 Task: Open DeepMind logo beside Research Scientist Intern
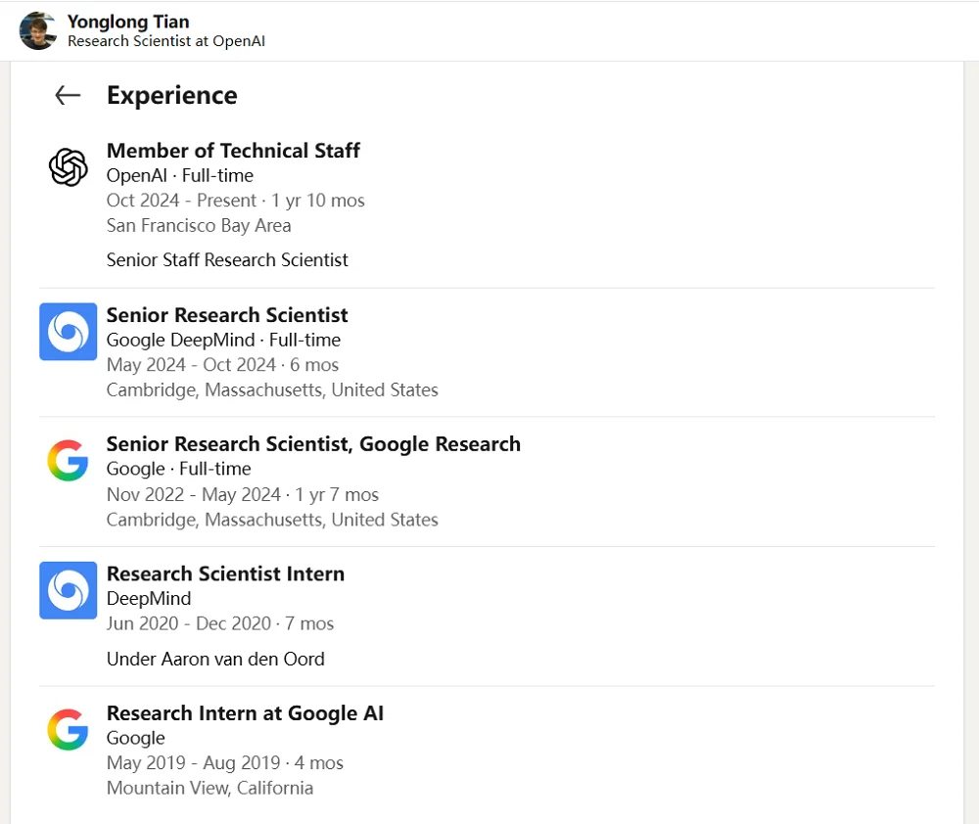[x=69, y=590]
